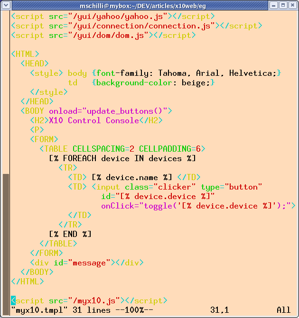Click the type="button" attribute
This screenshot has height=318, width=299.
click(x=231, y=187)
